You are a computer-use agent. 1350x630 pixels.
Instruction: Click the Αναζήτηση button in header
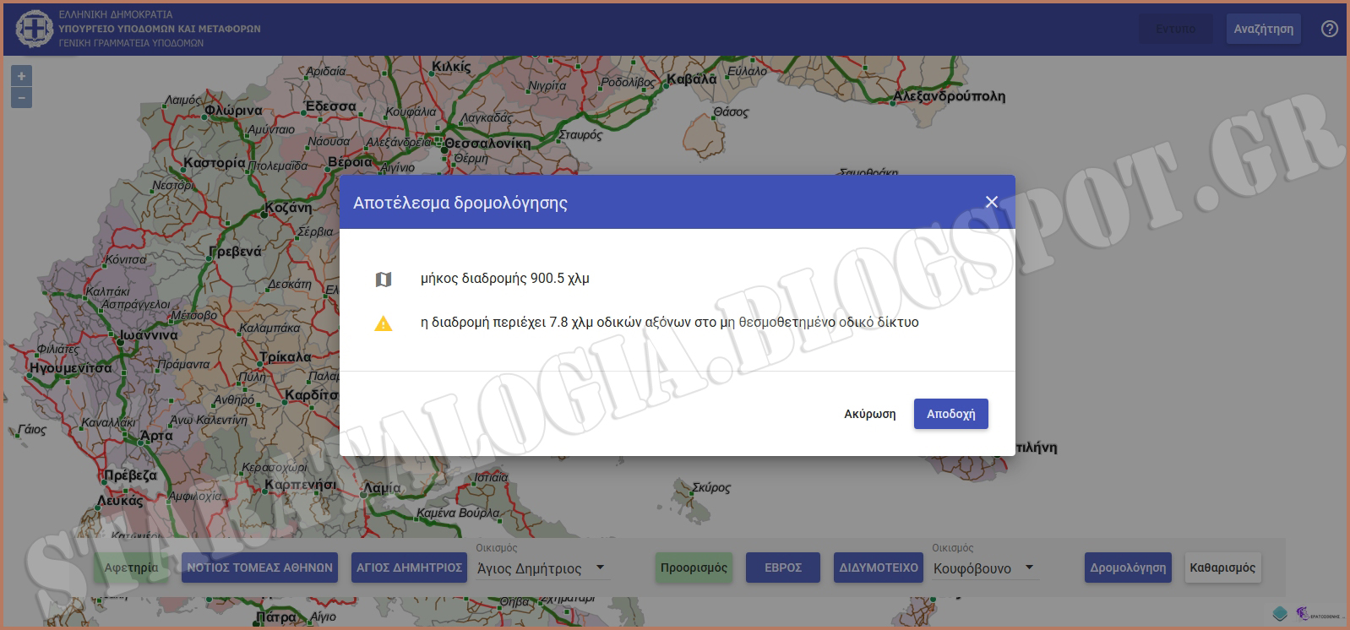point(1263,29)
